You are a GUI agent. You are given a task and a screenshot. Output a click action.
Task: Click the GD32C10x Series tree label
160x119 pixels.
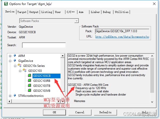point(34,66)
